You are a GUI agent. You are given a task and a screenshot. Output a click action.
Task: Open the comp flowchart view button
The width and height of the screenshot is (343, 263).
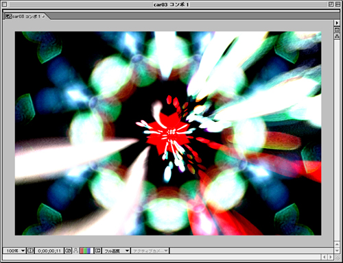click(337, 36)
